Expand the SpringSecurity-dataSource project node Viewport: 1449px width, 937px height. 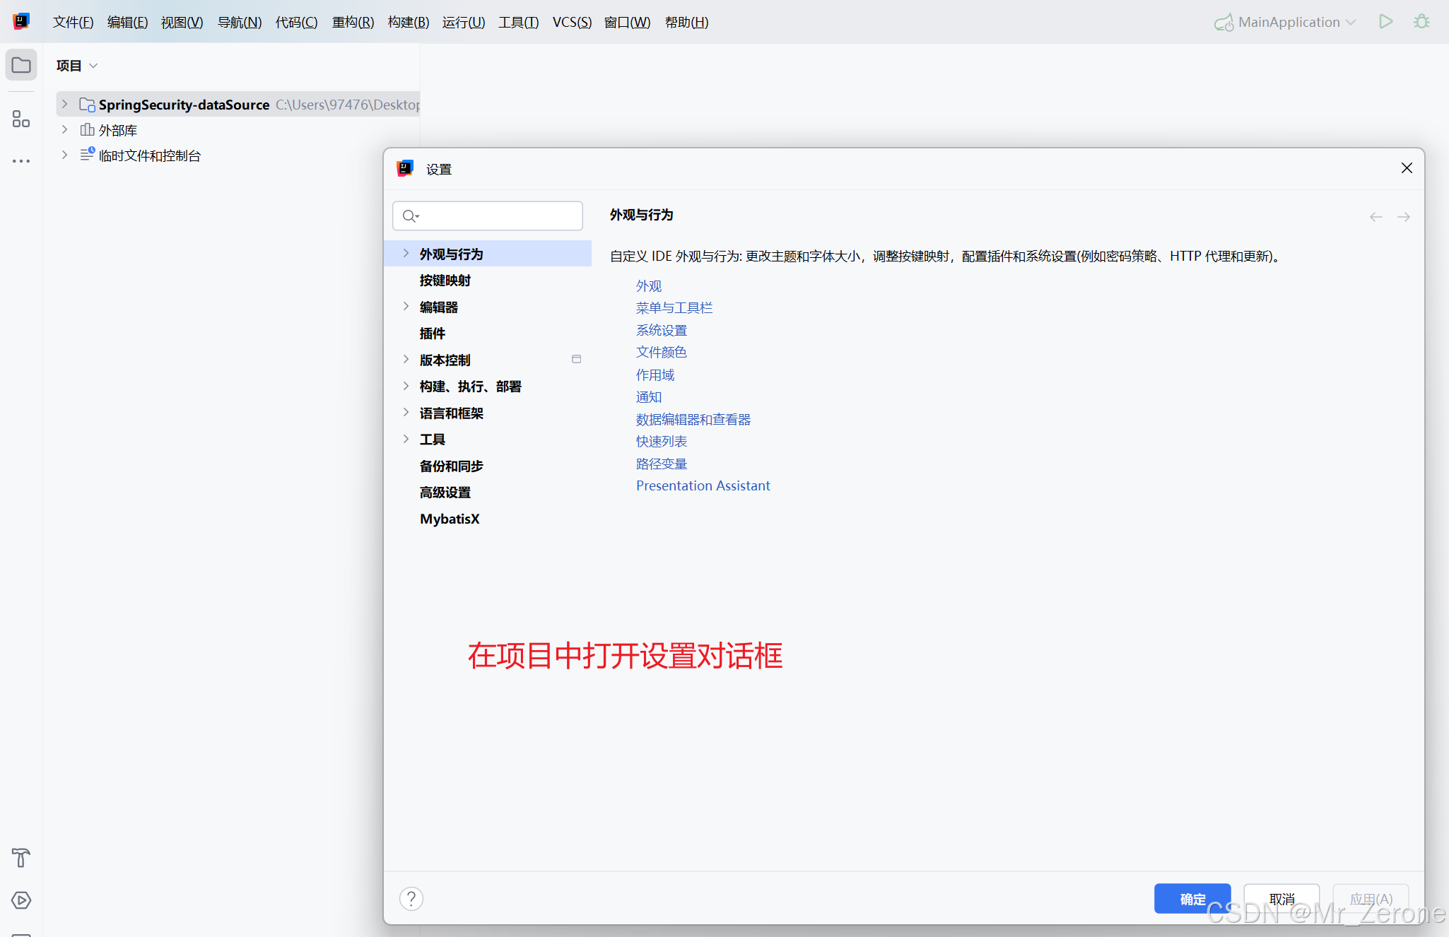pyautogui.click(x=64, y=105)
